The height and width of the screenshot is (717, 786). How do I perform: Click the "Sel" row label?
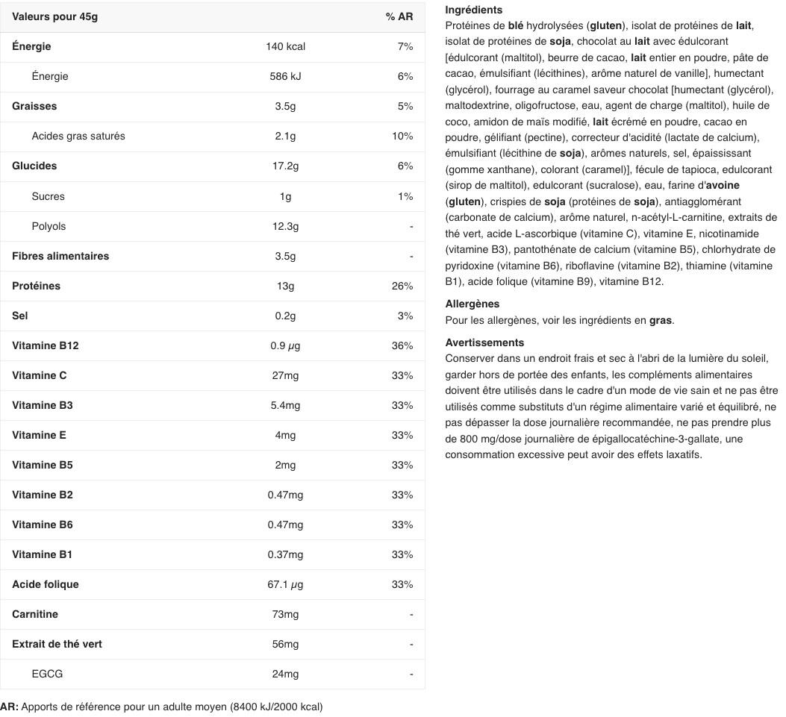click(x=20, y=316)
